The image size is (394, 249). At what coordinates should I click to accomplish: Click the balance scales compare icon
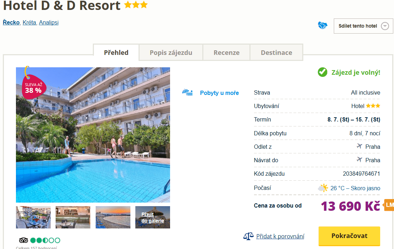[248, 236]
